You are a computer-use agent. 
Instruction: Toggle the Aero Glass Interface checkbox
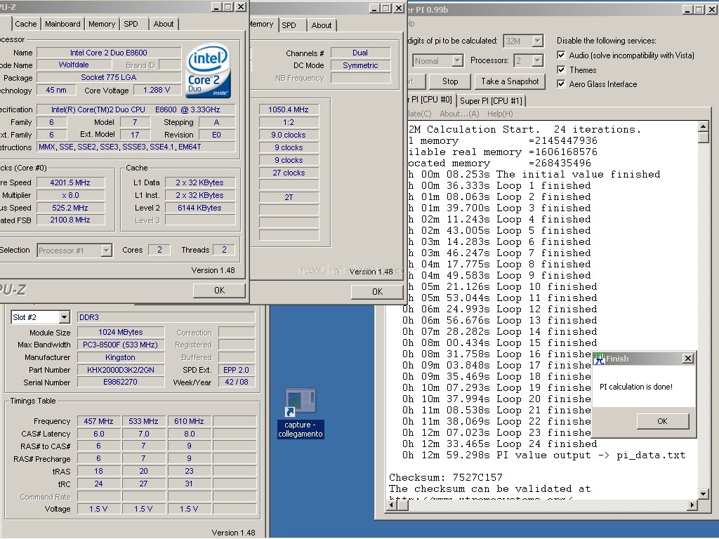tap(561, 84)
